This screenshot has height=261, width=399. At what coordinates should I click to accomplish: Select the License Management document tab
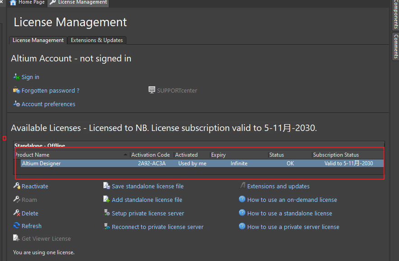pyautogui.click(x=79, y=3)
